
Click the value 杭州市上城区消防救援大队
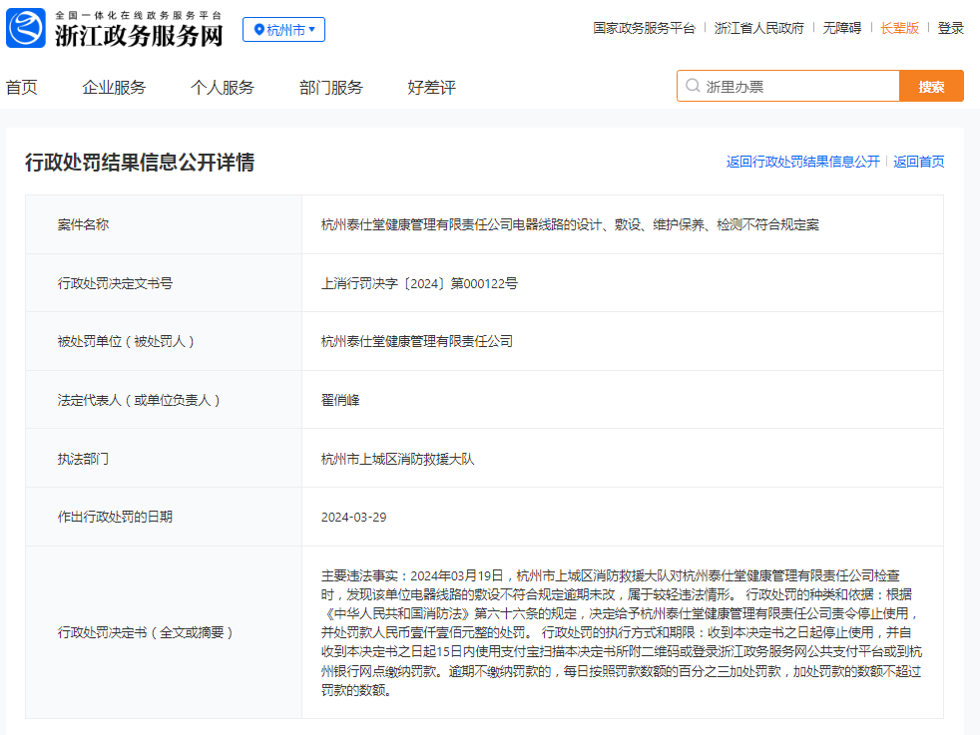click(398, 459)
